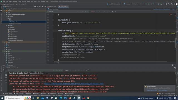Open the Flutter docs link in code comment
This screenshot has width=178, height=100.
[134, 41]
